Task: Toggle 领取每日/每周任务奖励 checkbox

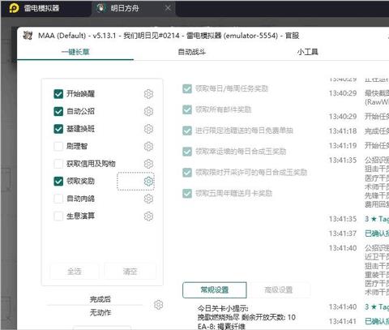Action: click(x=187, y=88)
